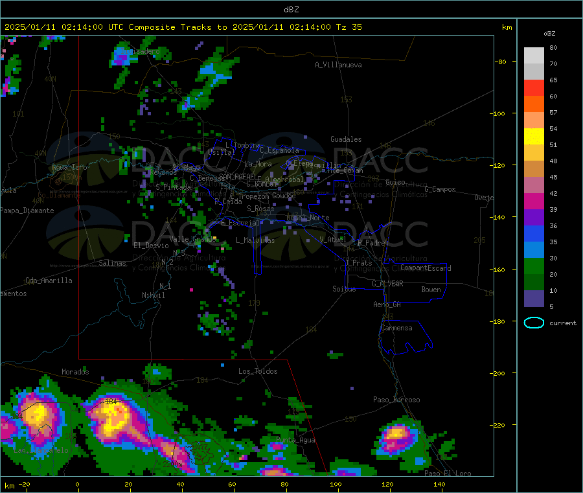Click the 100 km horizontal axis tick
This screenshot has width=583, height=493.
pyautogui.click(x=336, y=484)
